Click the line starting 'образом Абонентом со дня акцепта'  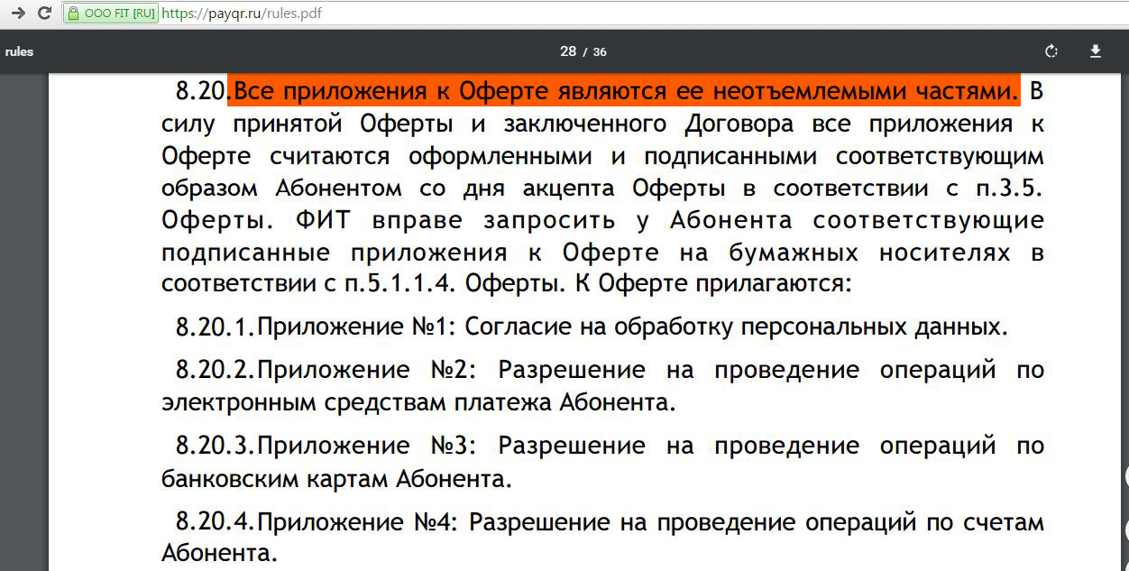tap(602, 189)
